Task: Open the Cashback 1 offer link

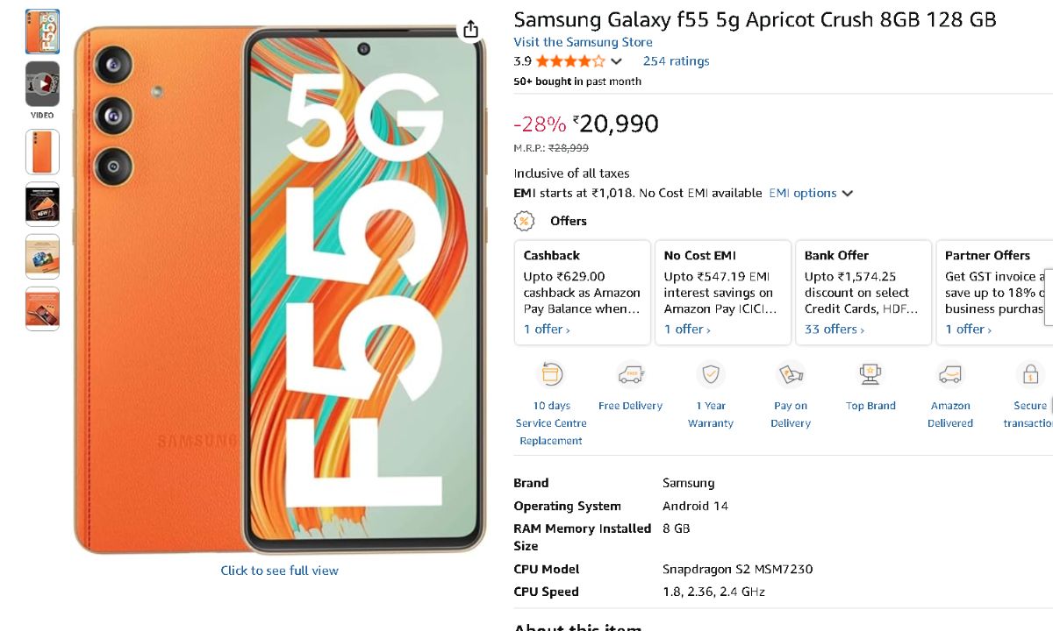Action: coord(547,330)
